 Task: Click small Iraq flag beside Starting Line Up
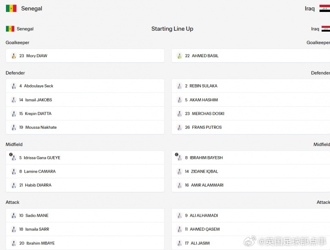coord(326,29)
